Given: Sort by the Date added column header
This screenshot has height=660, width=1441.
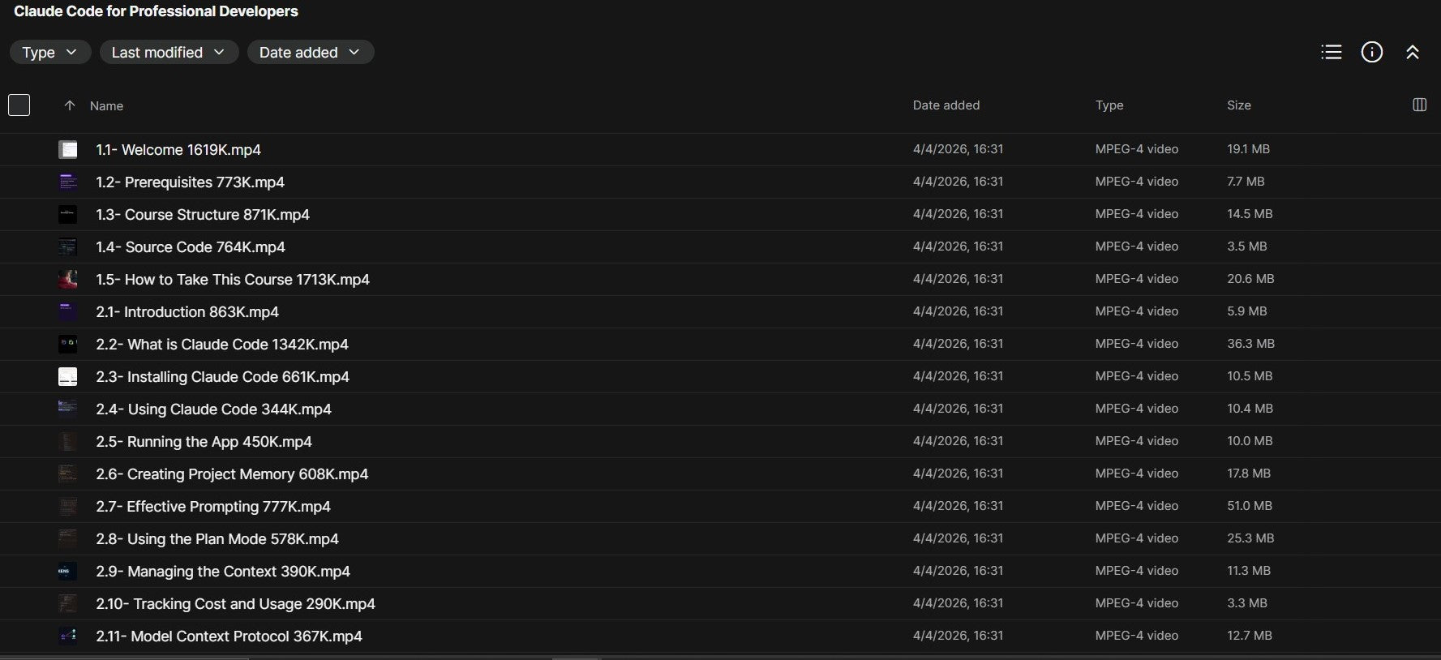Looking at the screenshot, I should click(946, 105).
